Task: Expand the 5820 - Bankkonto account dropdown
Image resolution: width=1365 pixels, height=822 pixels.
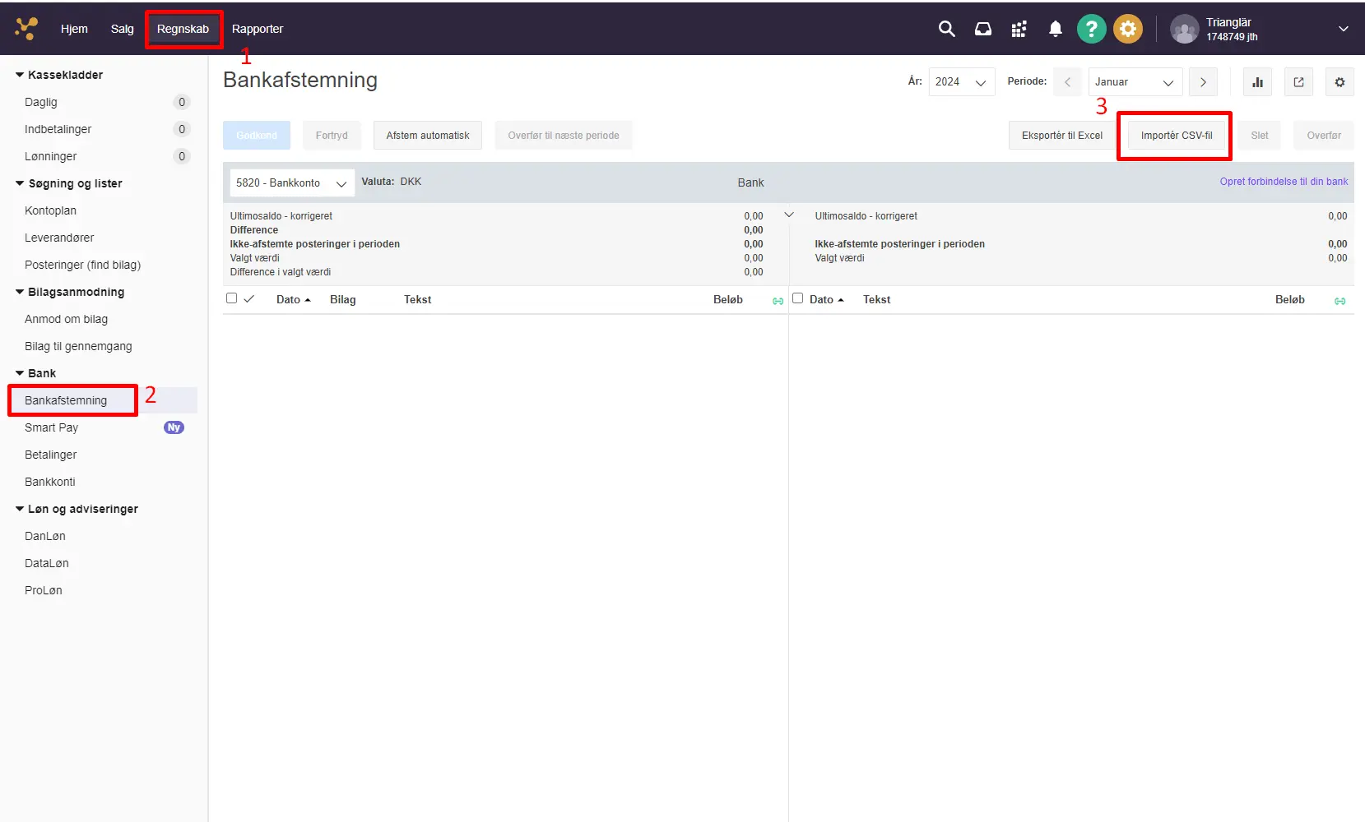Action: coord(291,183)
